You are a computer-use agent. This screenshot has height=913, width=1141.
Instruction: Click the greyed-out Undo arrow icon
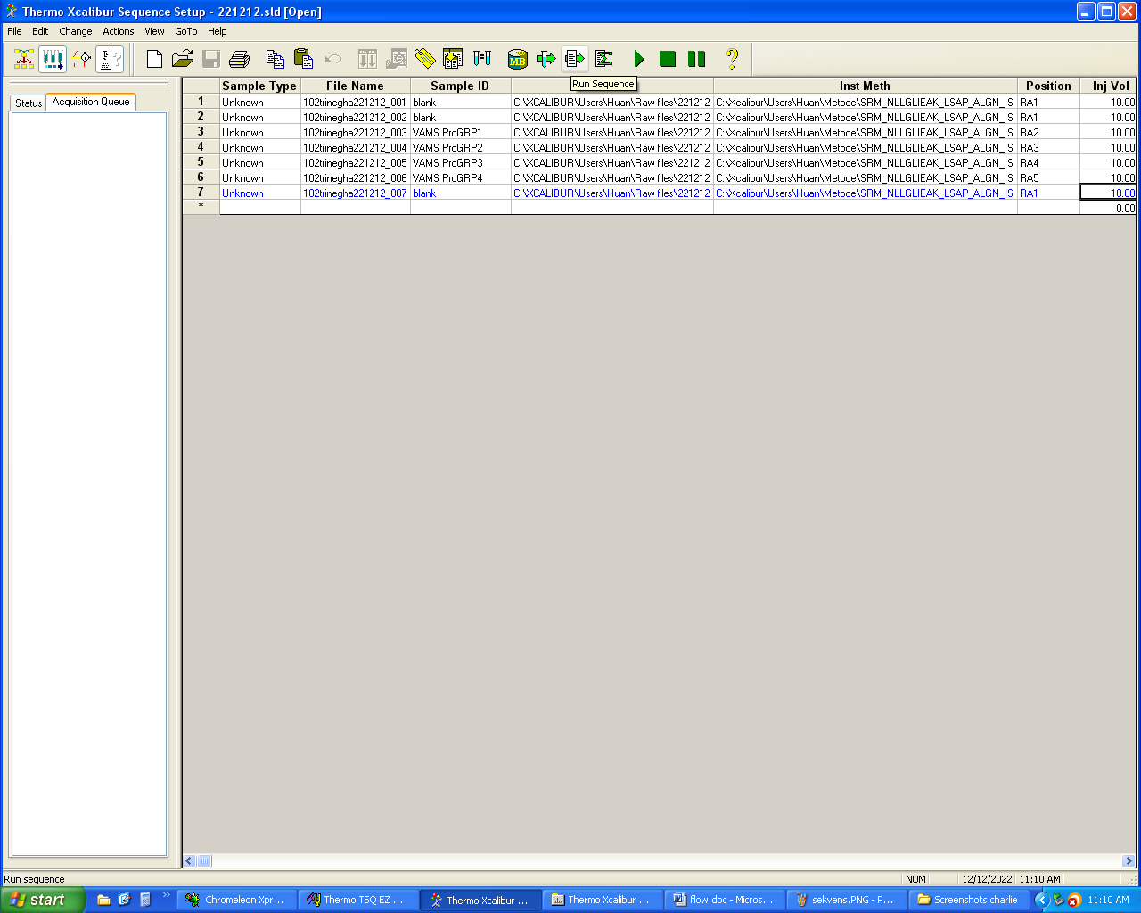tap(332, 59)
